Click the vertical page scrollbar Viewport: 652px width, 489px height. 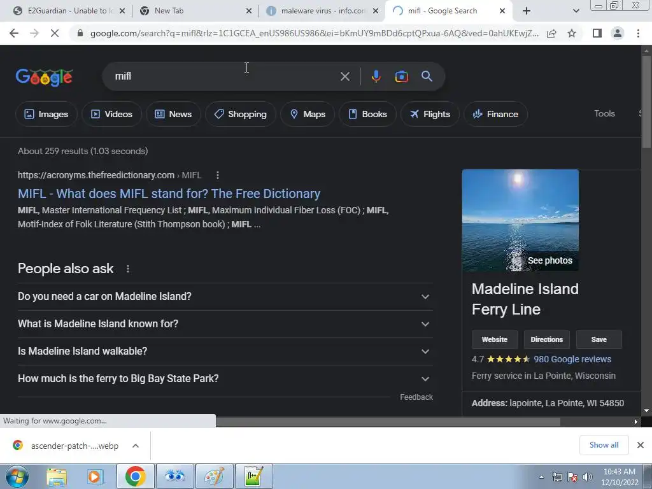[646, 102]
